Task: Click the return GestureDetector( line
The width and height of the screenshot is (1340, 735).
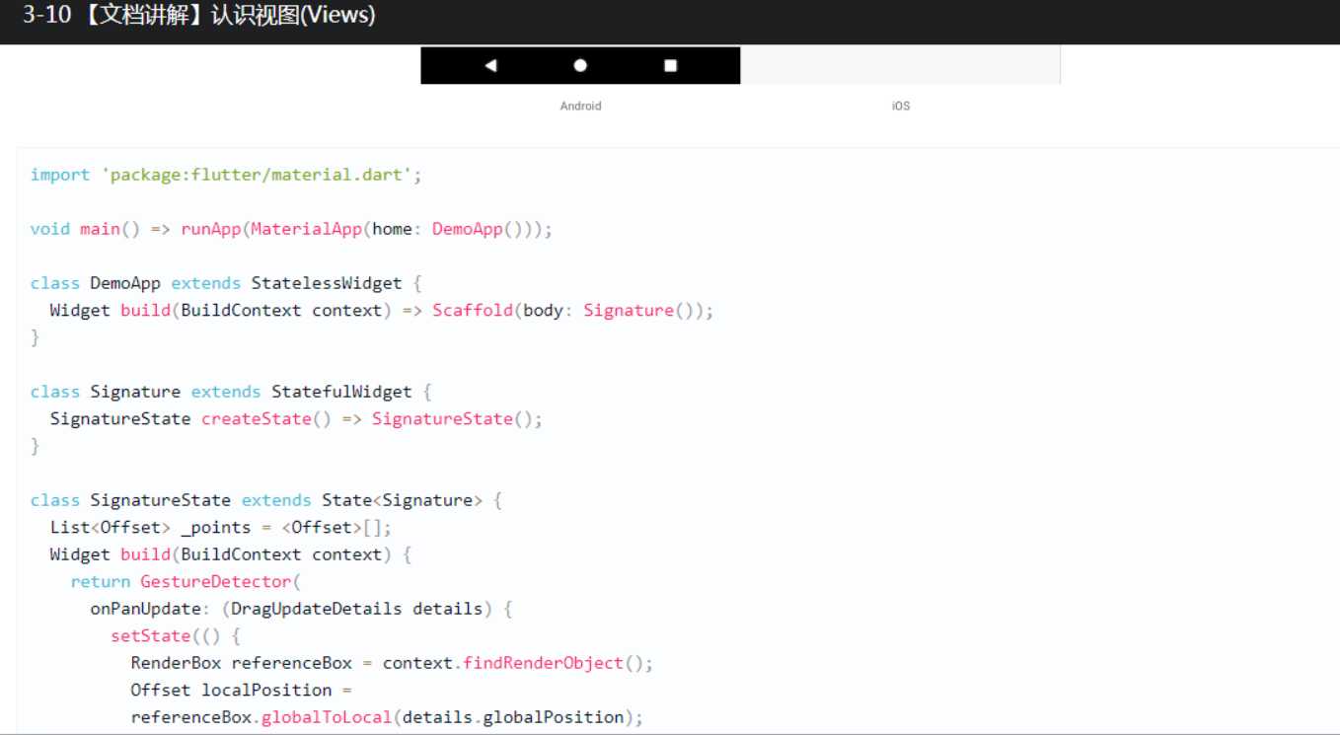Action: pos(186,582)
